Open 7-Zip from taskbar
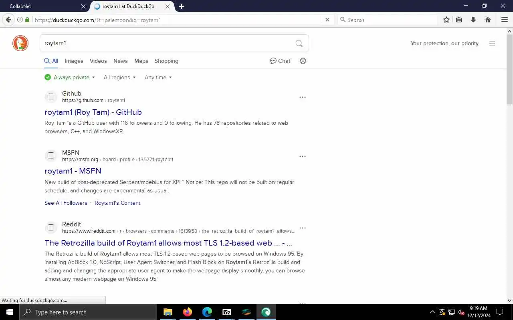The image size is (513, 320). (x=227, y=312)
